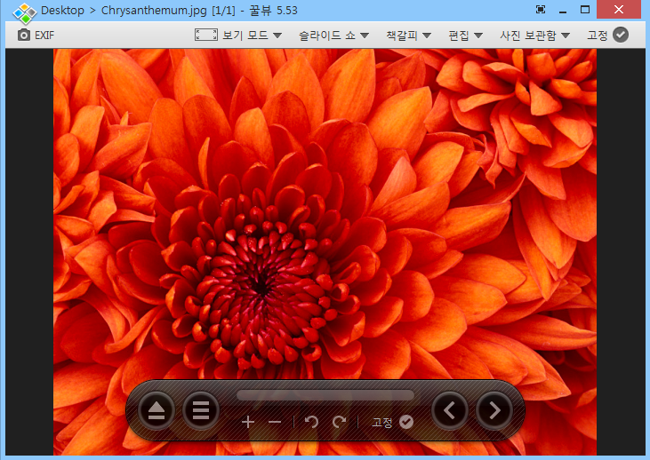This screenshot has width=650, height=460.
Task: Expand the 사진 보관함 menu
Action: (x=534, y=36)
